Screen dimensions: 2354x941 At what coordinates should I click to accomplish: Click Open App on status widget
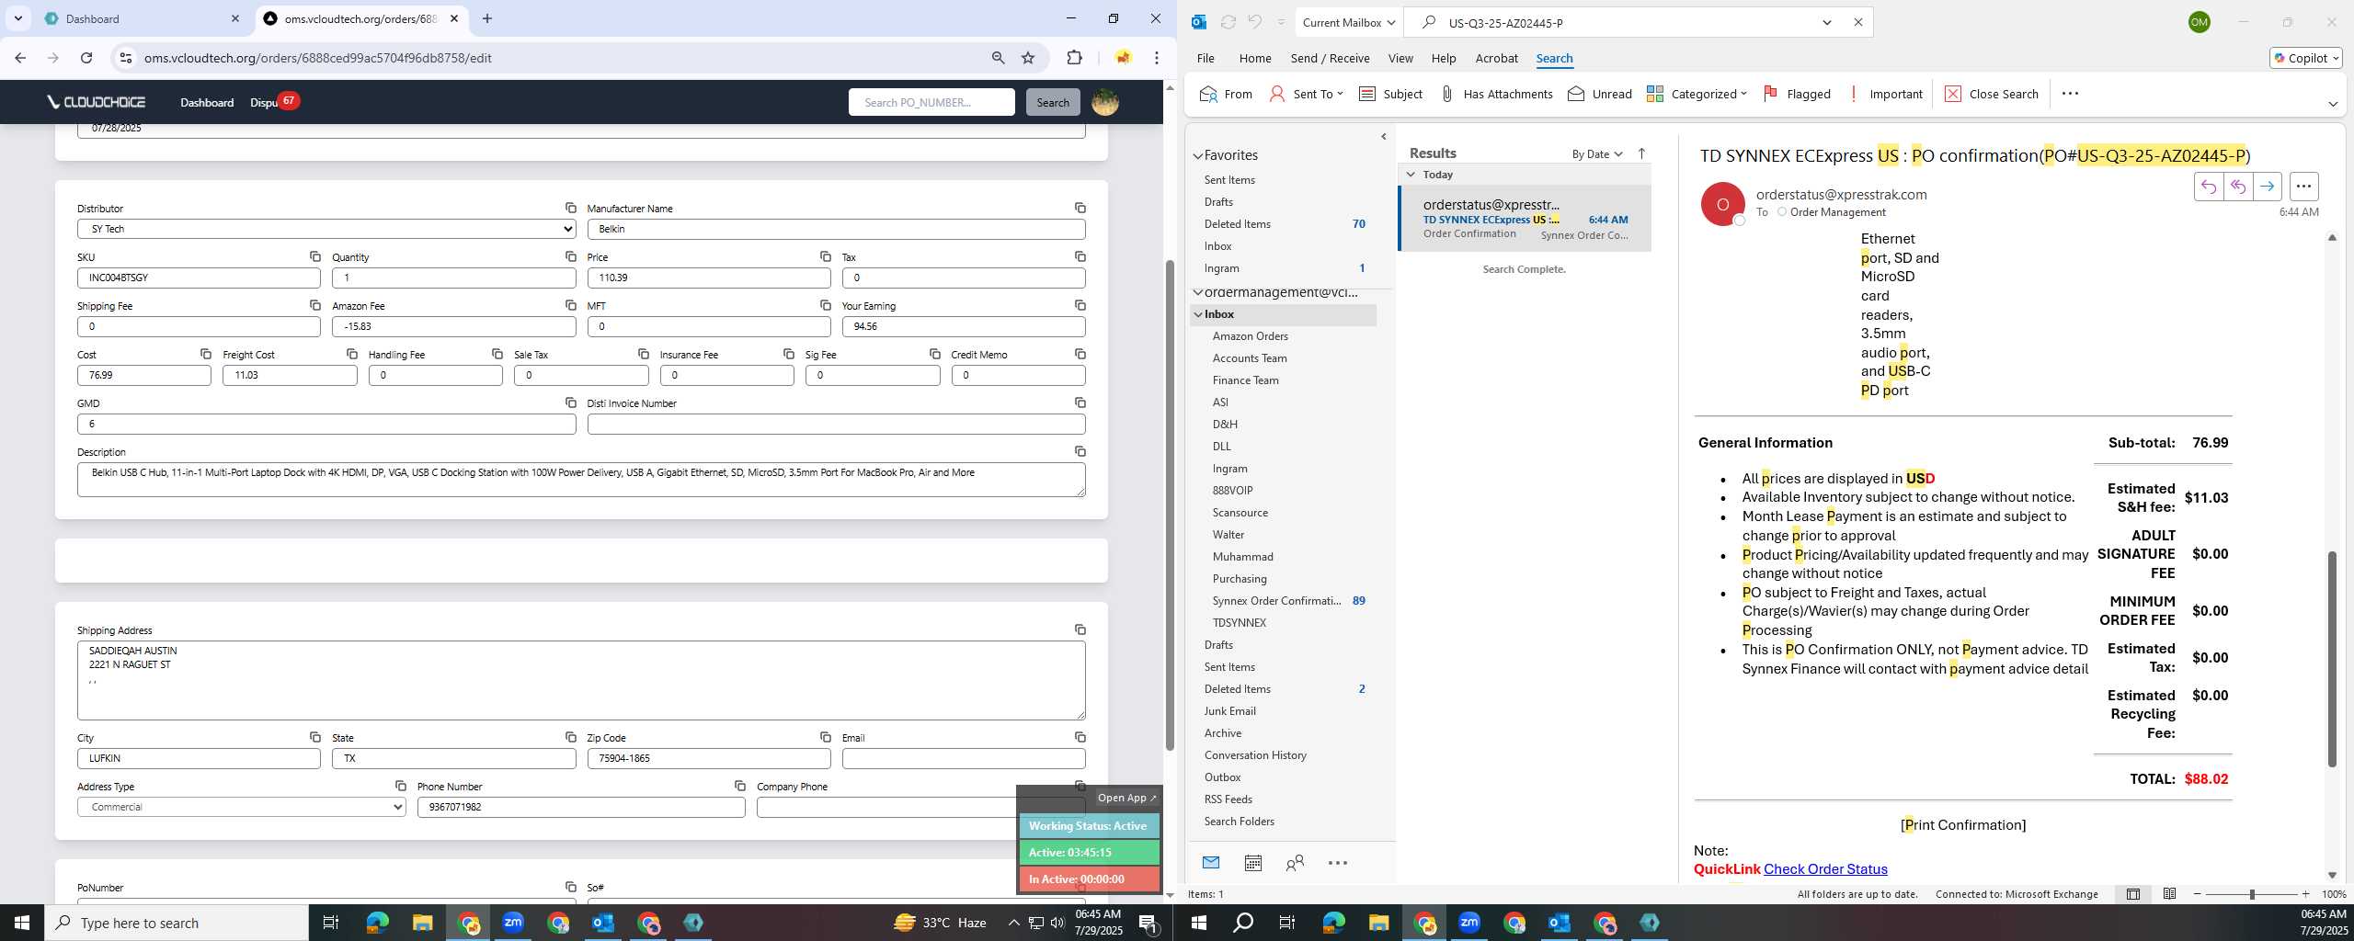[x=1126, y=798]
